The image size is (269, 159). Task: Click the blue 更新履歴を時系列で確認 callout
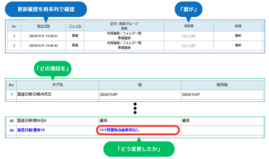[46, 9]
